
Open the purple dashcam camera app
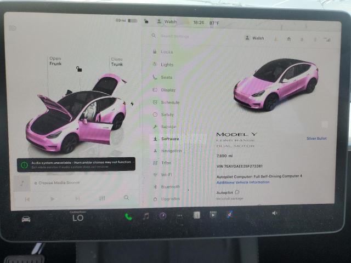163,216
